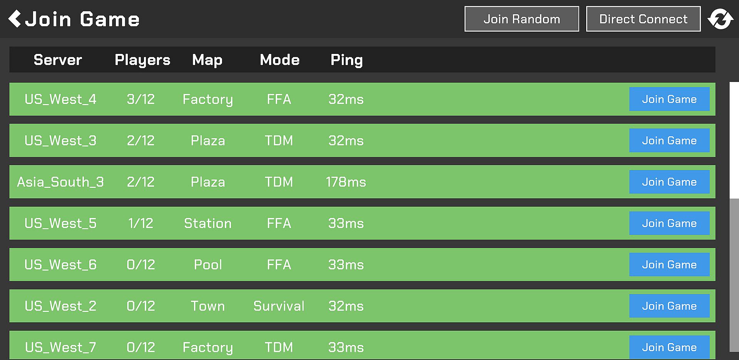Click the Mode column header
The image size is (739, 360).
(x=279, y=60)
